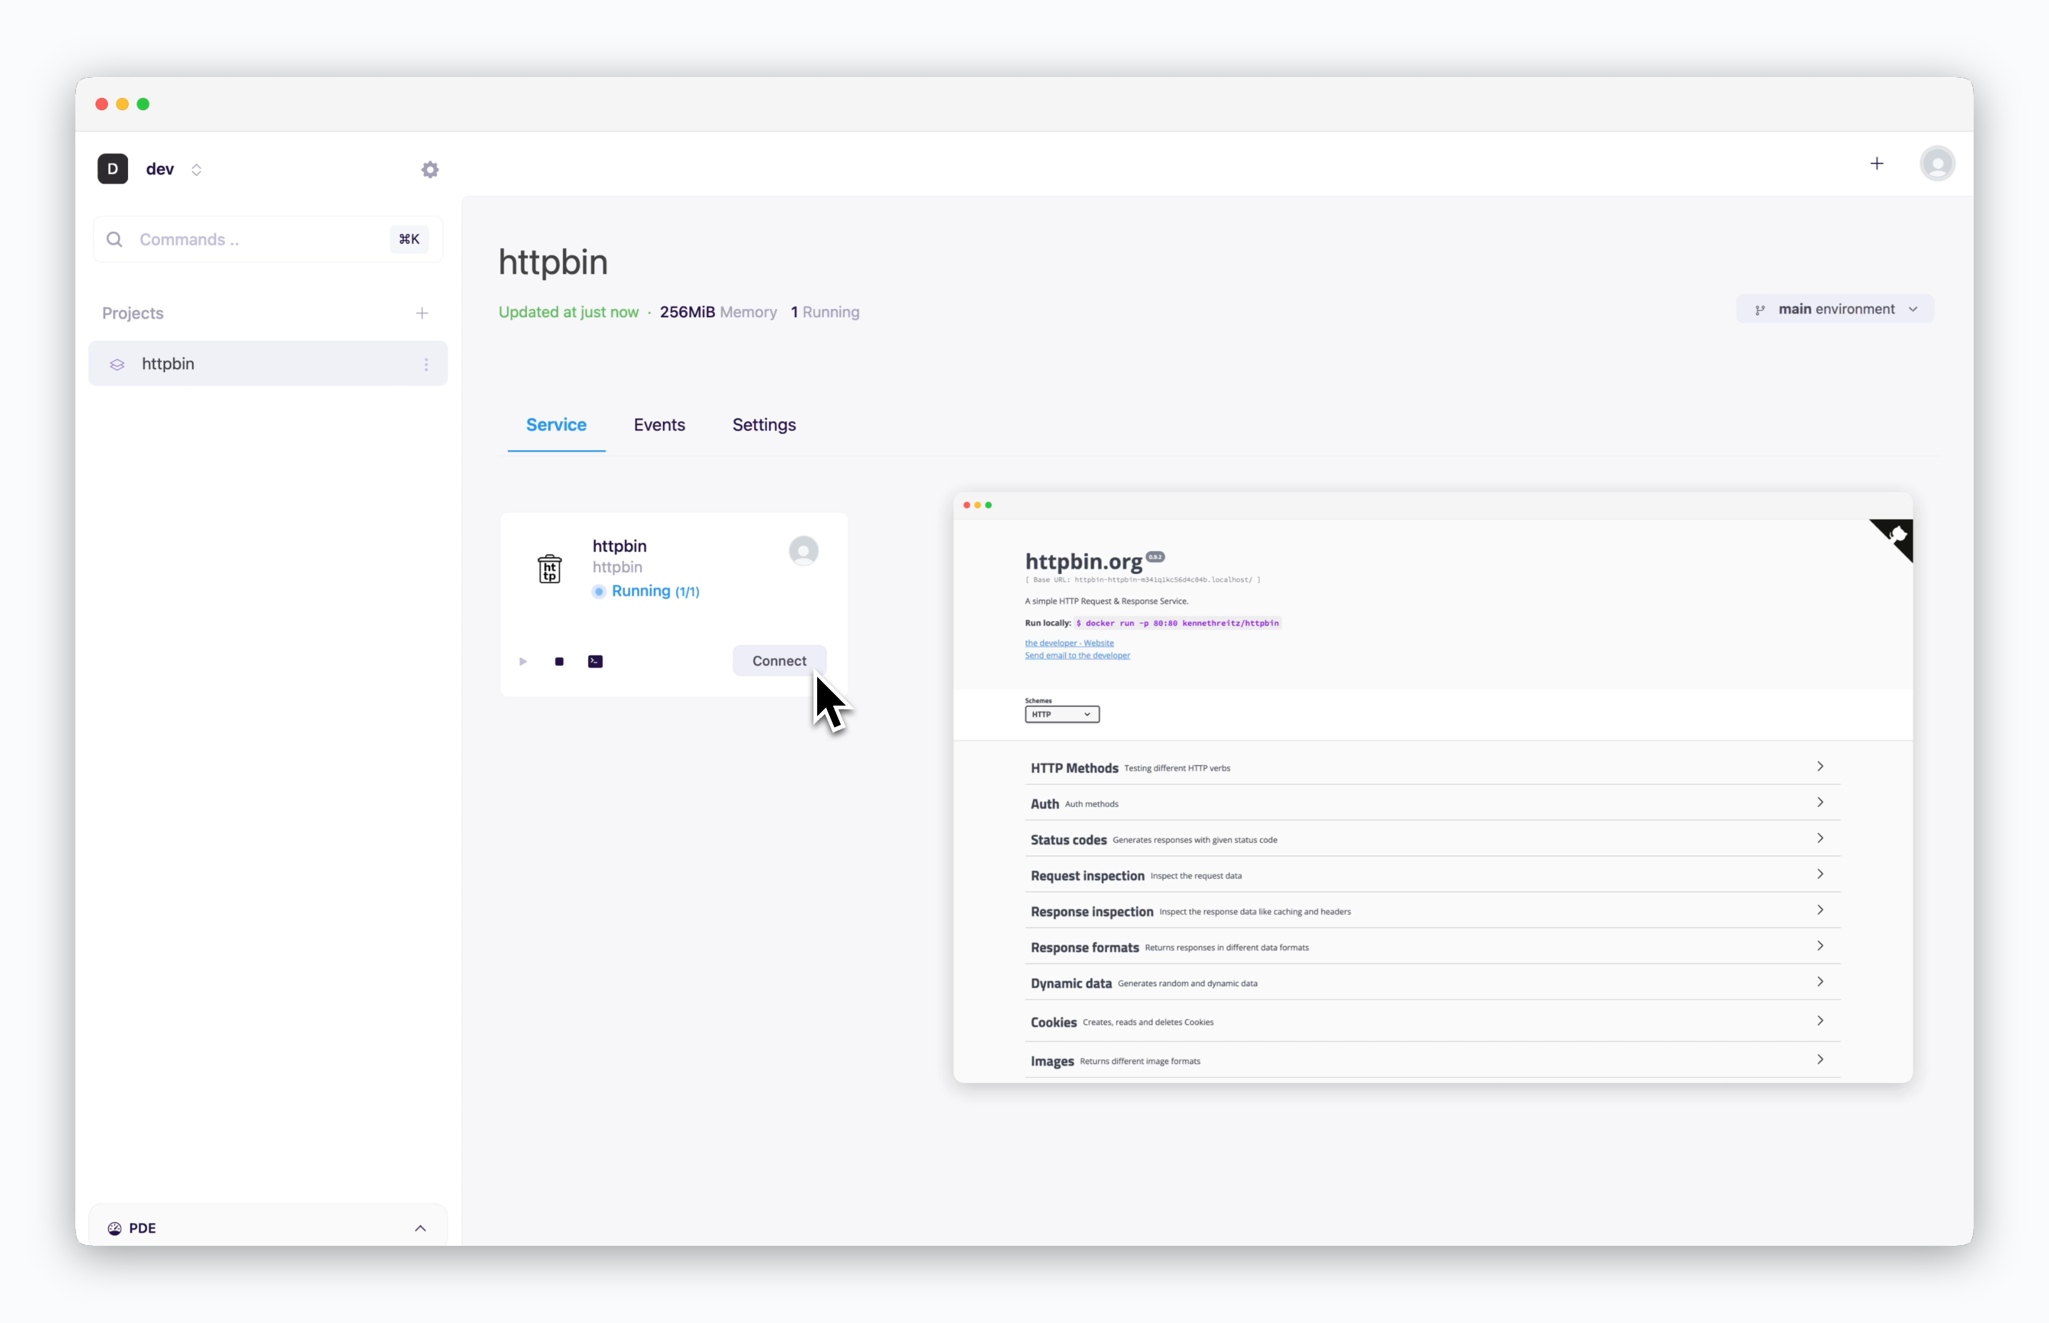Click Running (1/1) status text
Viewport: 2049px width, 1323px height.
click(x=655, y=591)
